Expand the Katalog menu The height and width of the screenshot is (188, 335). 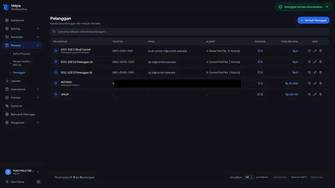[22, 29]
